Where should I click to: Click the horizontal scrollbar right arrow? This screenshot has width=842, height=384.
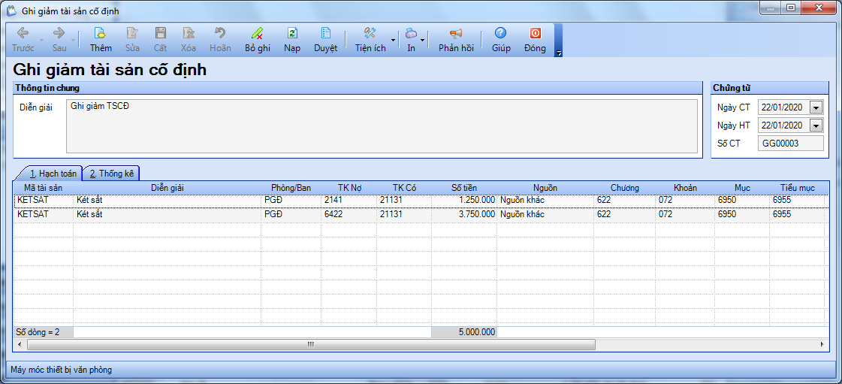click(822, 345)
